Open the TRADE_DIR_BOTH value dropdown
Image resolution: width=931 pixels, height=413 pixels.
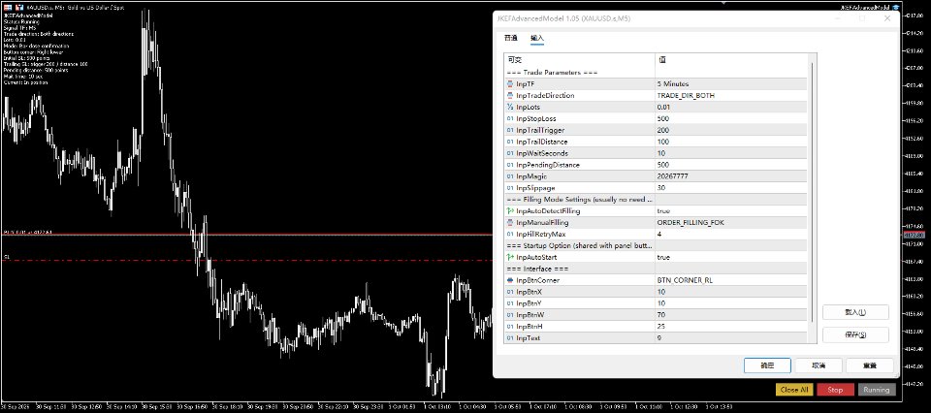(731, 96)
